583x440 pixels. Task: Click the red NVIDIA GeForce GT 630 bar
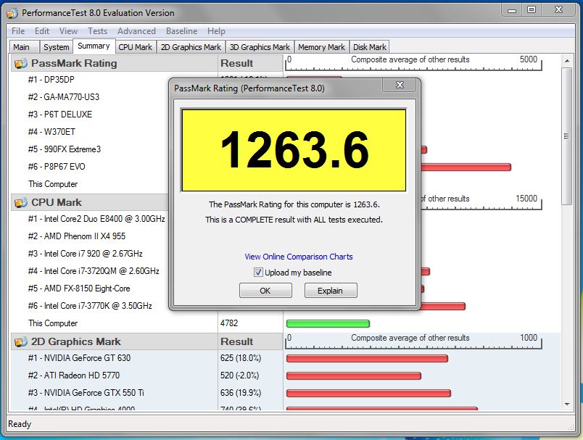click(x=367, y=359)
